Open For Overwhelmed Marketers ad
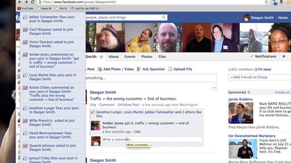 coord(251,136)
